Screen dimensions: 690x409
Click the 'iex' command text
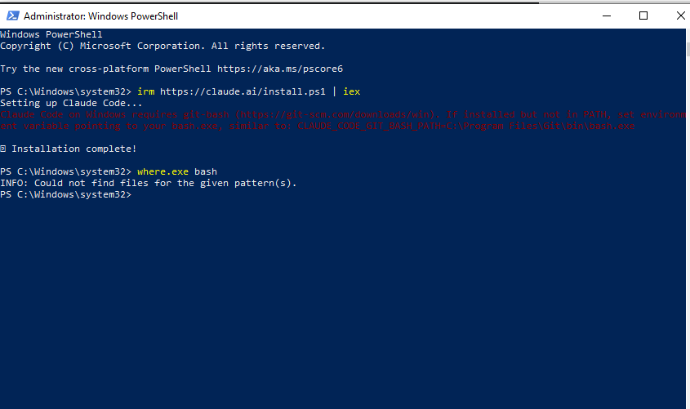point(351,91)
